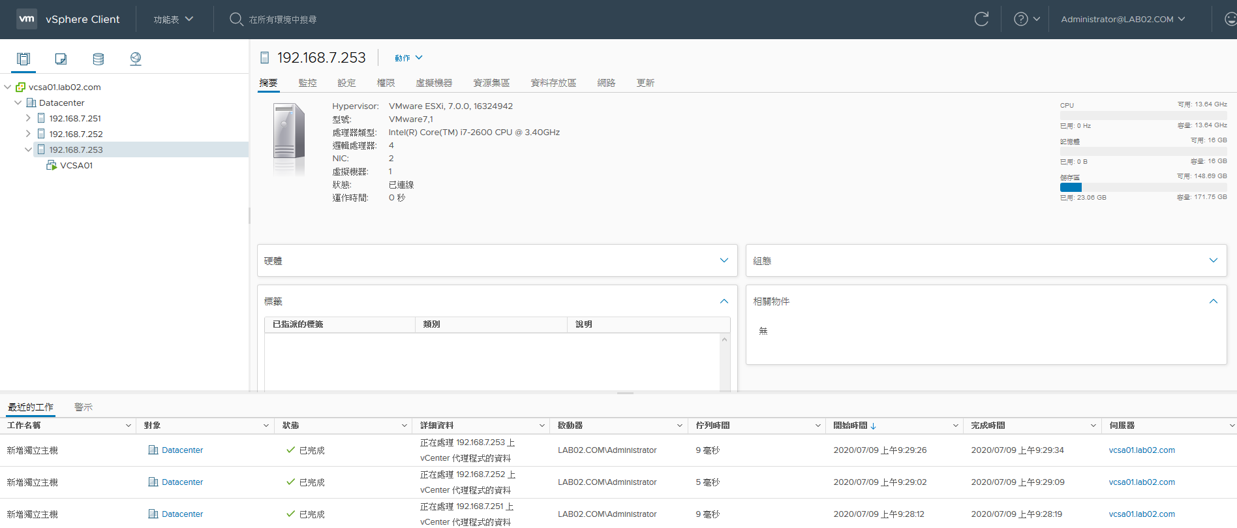Open the 啟動器 column filter dropdown
Viewport: 1237px width, 528px height.
pos(680,426)
